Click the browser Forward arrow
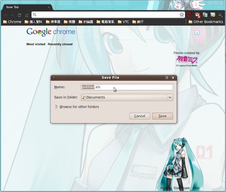The height and width of the screenshot is (192, 226). tap(12, 15)
